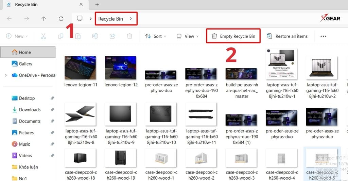Open Music in quick access

coord(21,144)
